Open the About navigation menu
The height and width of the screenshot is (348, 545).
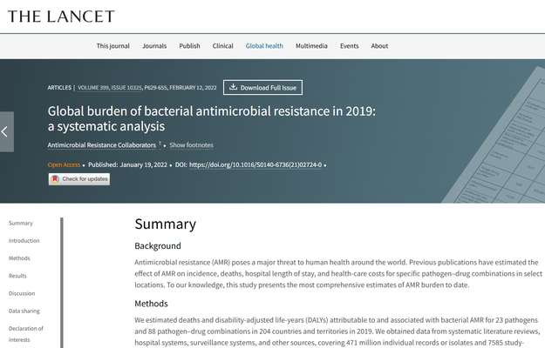[379, 46]
